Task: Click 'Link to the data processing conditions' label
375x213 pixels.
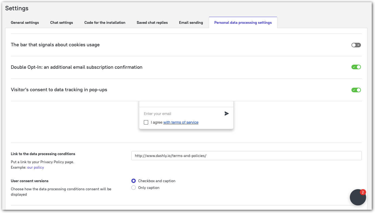Action: click(x=43, y=154)
